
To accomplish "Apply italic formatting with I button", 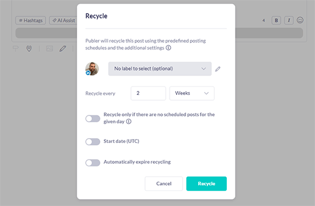I will (289, 21).
